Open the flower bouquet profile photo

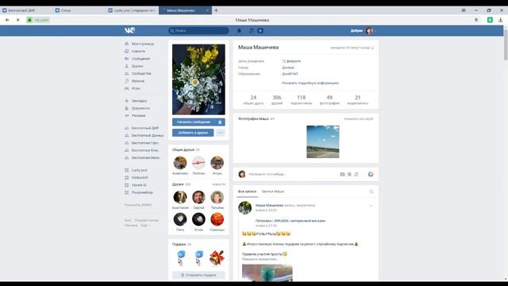pos(198,79)
